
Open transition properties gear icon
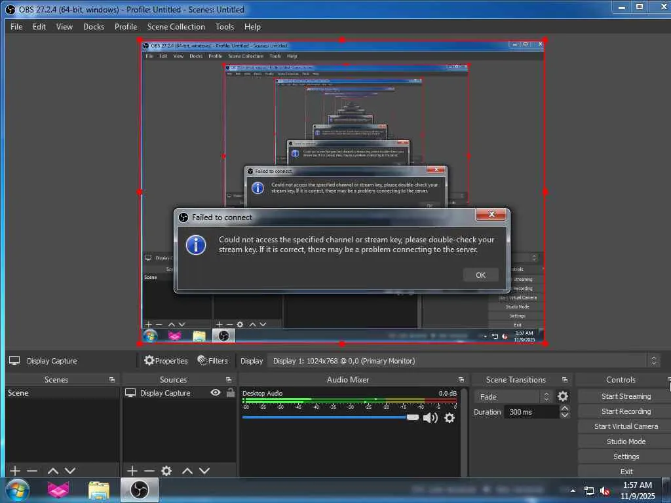click(x=563, y=396)
